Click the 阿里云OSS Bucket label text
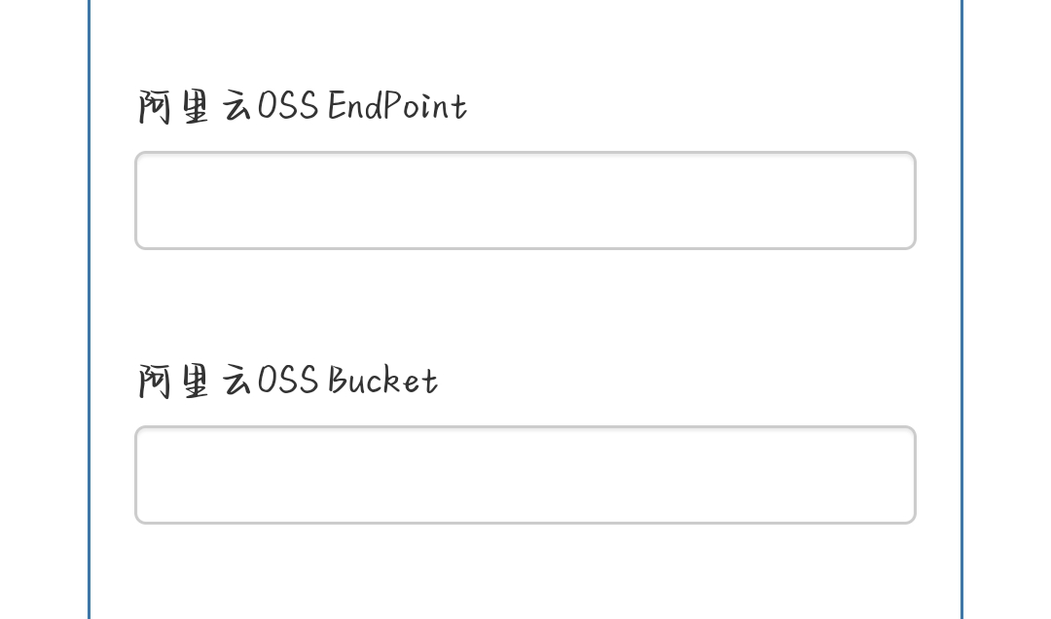The width and height of the screenshot is (1051, 619). (x=287, y=381)
